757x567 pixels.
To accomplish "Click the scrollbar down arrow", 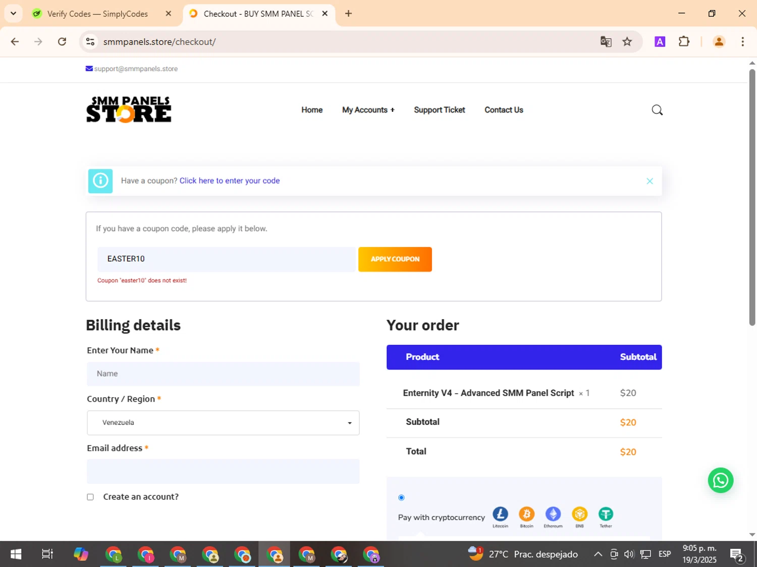I will 752,535.
